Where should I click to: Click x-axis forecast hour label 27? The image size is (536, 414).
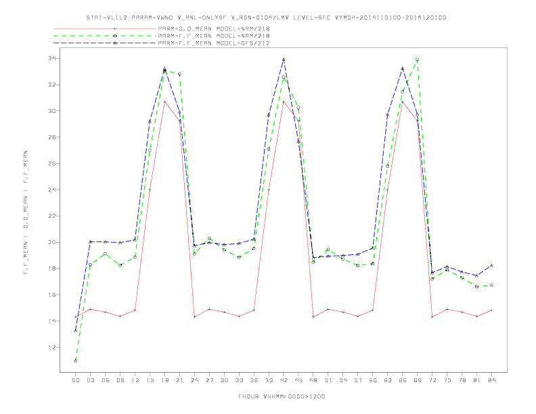tap(209, 380)
